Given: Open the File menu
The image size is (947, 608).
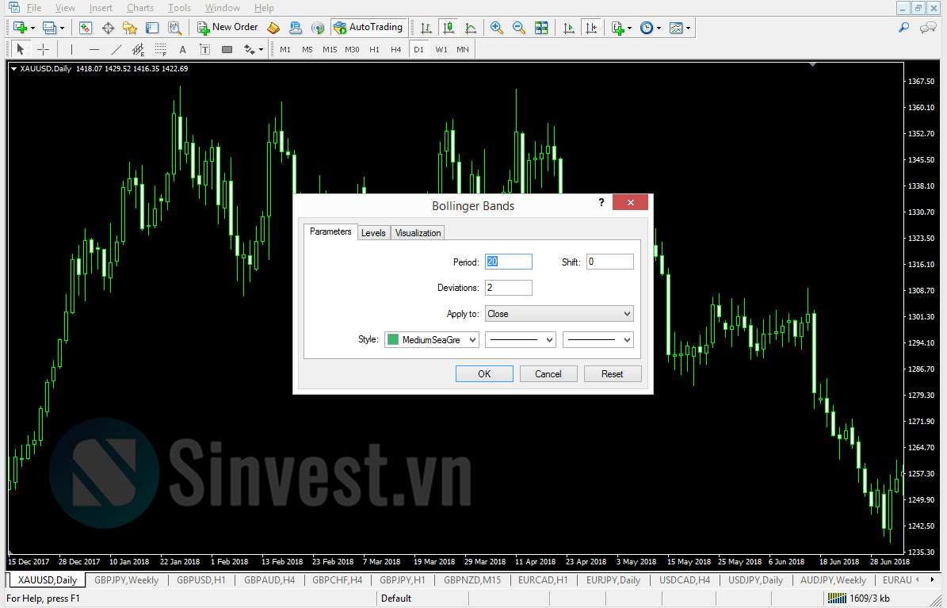Looking at the screenshot, I should [x=34, y=8].
